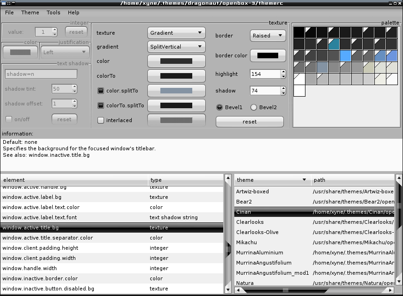Screen dimensions: 403x296
Task: Select the Bevel2 radio button
Action: pos(253,107)
